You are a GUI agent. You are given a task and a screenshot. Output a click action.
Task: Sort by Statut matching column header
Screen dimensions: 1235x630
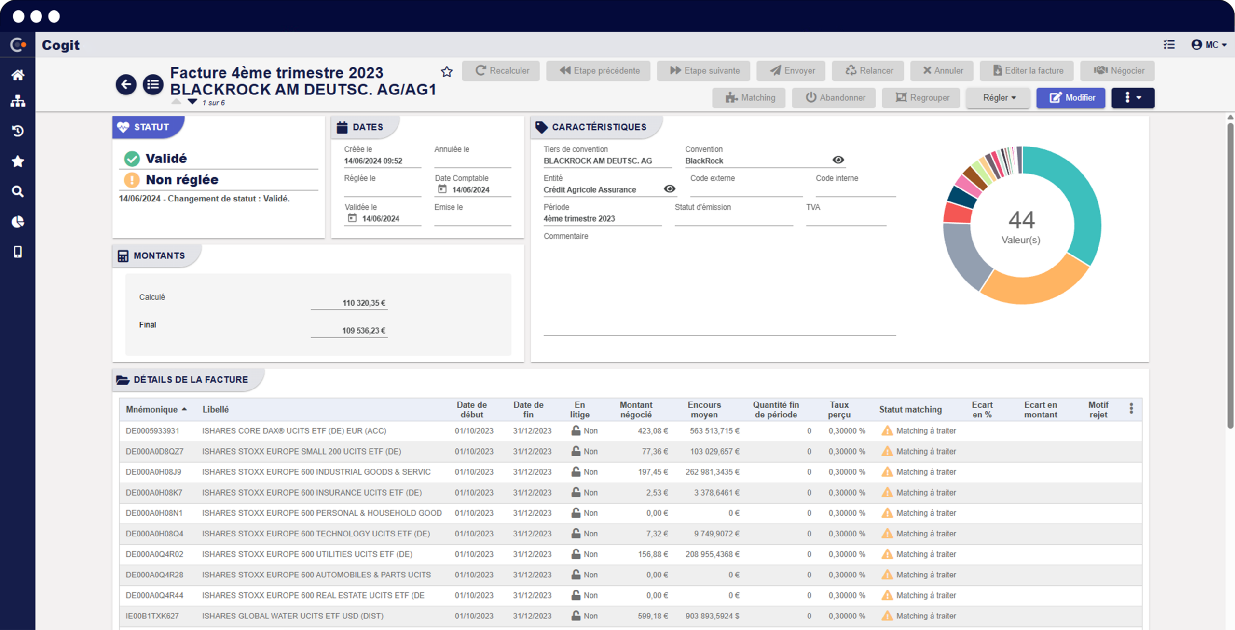click(910, 409)
